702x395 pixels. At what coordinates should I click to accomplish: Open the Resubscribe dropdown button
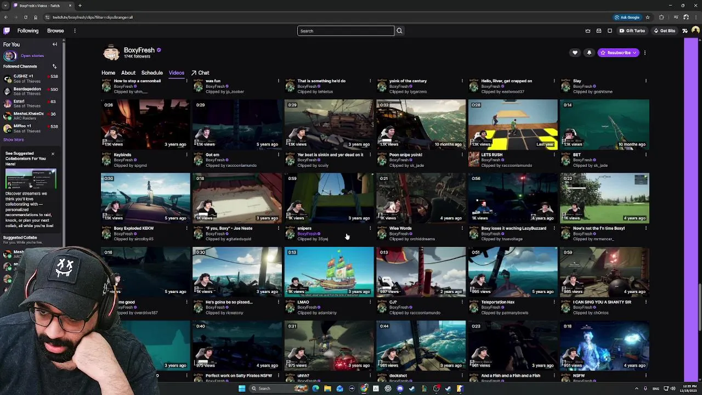tap(619, 53)
